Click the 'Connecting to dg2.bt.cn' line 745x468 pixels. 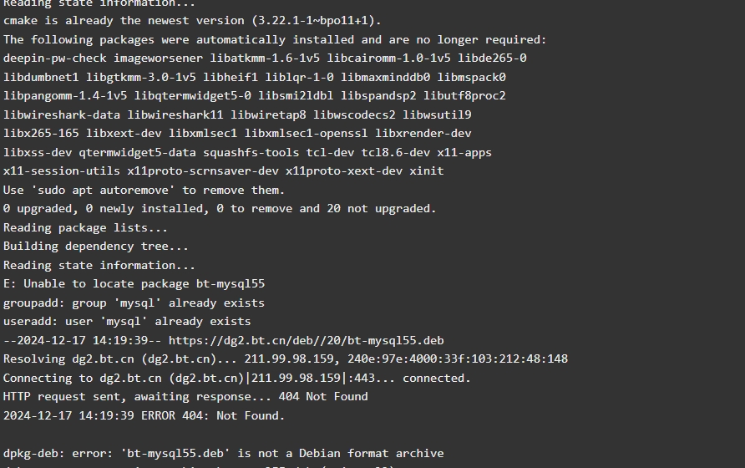pos(237,378)
